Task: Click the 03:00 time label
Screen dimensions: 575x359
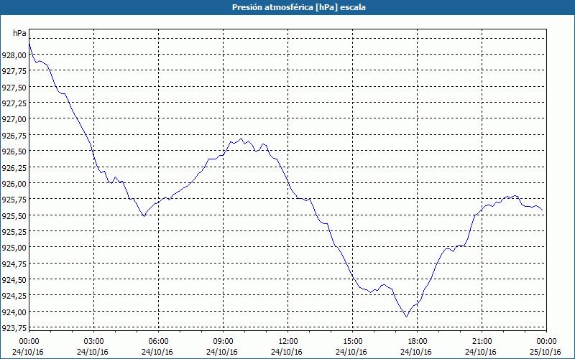Action: click(x=94, y=342)
